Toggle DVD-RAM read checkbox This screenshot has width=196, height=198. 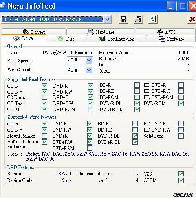pos(90,109)
